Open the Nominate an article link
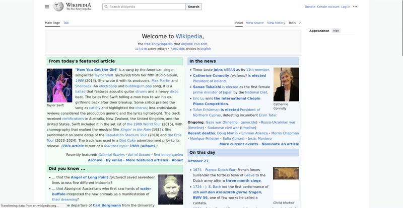The height and width of the screenshot is (208, 403). pyautogui.click(x=280, y=144)
